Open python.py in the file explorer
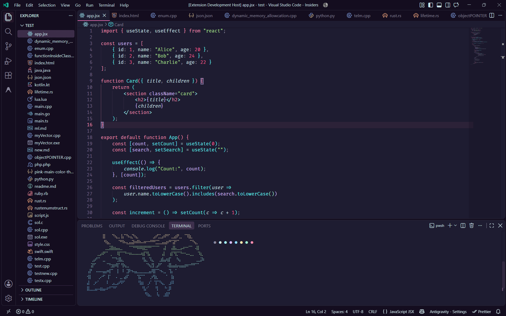Viewport: 506px width, 316px height. coord(44,179)
